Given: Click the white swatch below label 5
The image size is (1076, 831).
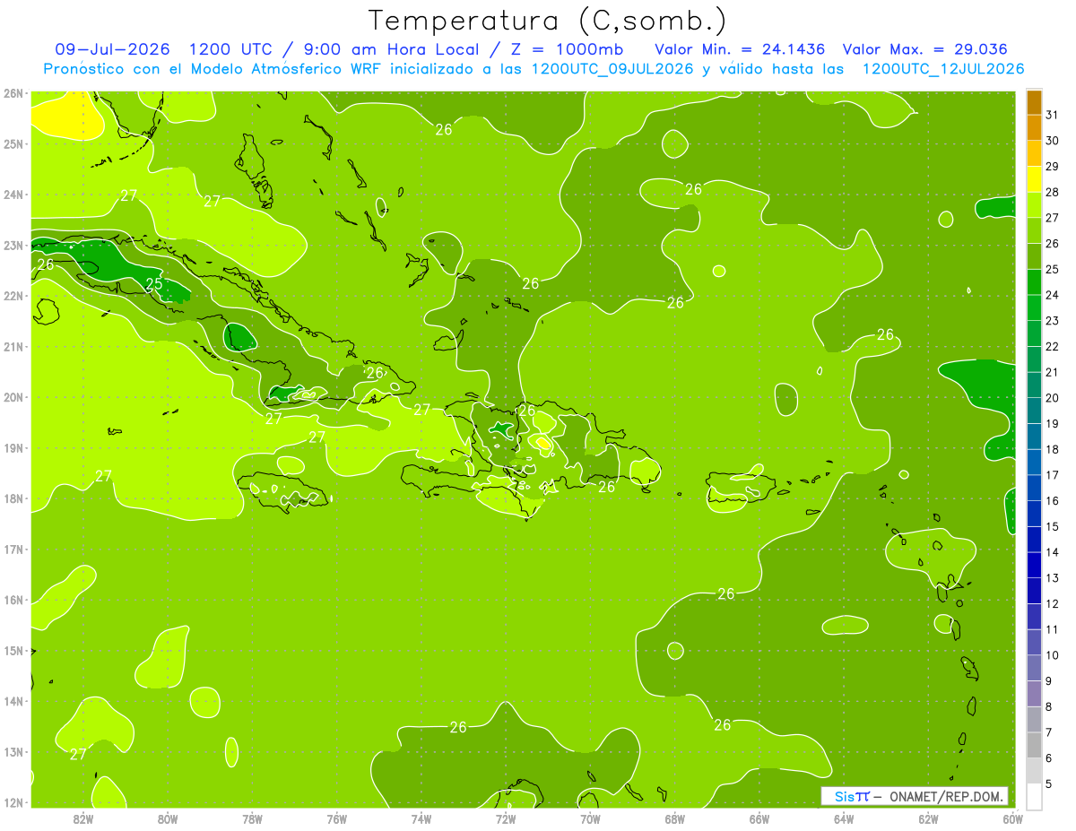Looking at the screenshot, I should pyautogui.click(x=1034, y=796).
